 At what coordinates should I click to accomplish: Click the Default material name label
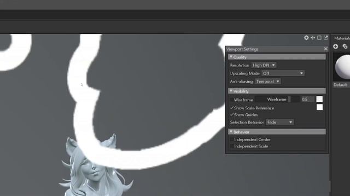[340, 85]
